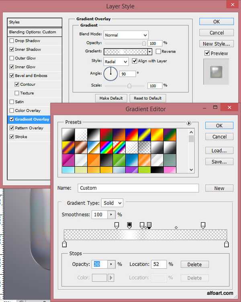
Task: Disable Inner Shadow checkbox
Action: click(12, 49)
